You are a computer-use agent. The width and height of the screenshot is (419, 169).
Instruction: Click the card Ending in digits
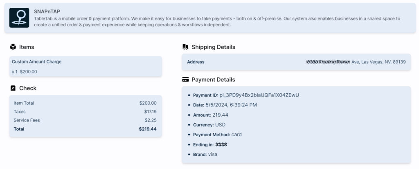click(221, 144)
